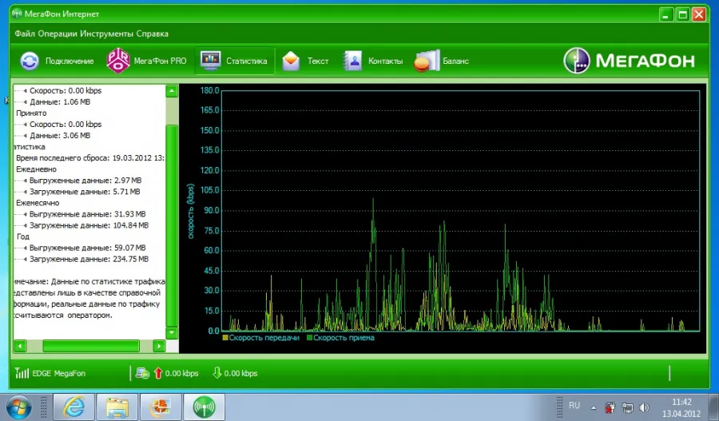Select the Год tree node
The image size is (719, 421).
click(23, 236)
